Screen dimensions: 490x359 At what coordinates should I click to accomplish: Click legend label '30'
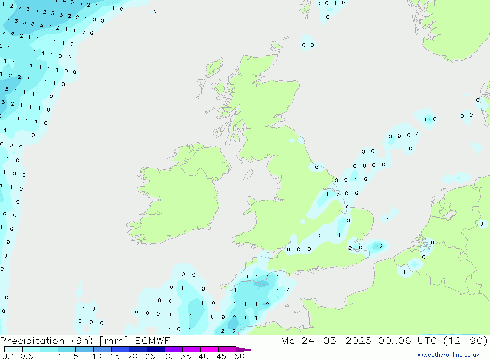(168, 356)
